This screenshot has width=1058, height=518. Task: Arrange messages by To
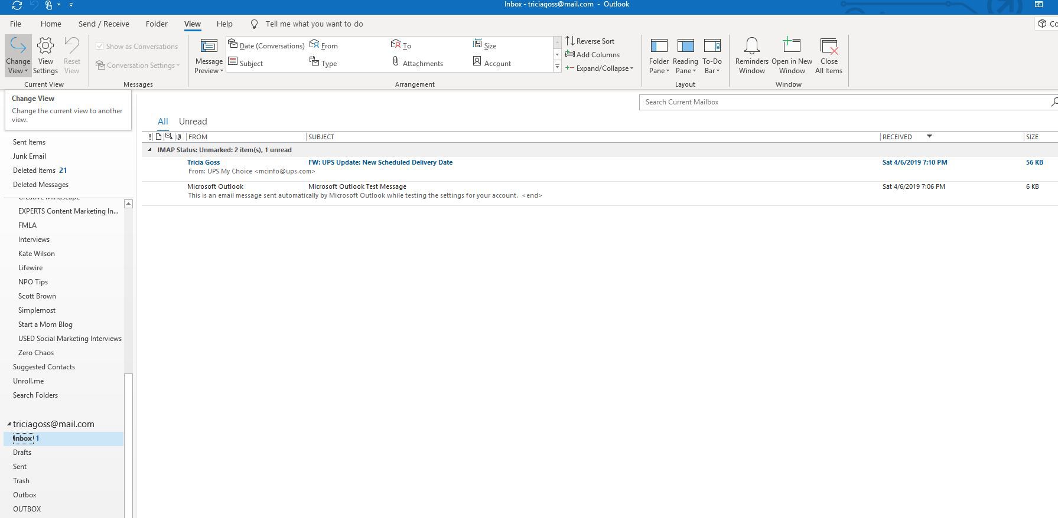pos(401,45)
